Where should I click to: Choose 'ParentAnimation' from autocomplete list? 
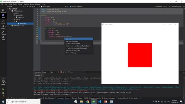pos(79,51)
